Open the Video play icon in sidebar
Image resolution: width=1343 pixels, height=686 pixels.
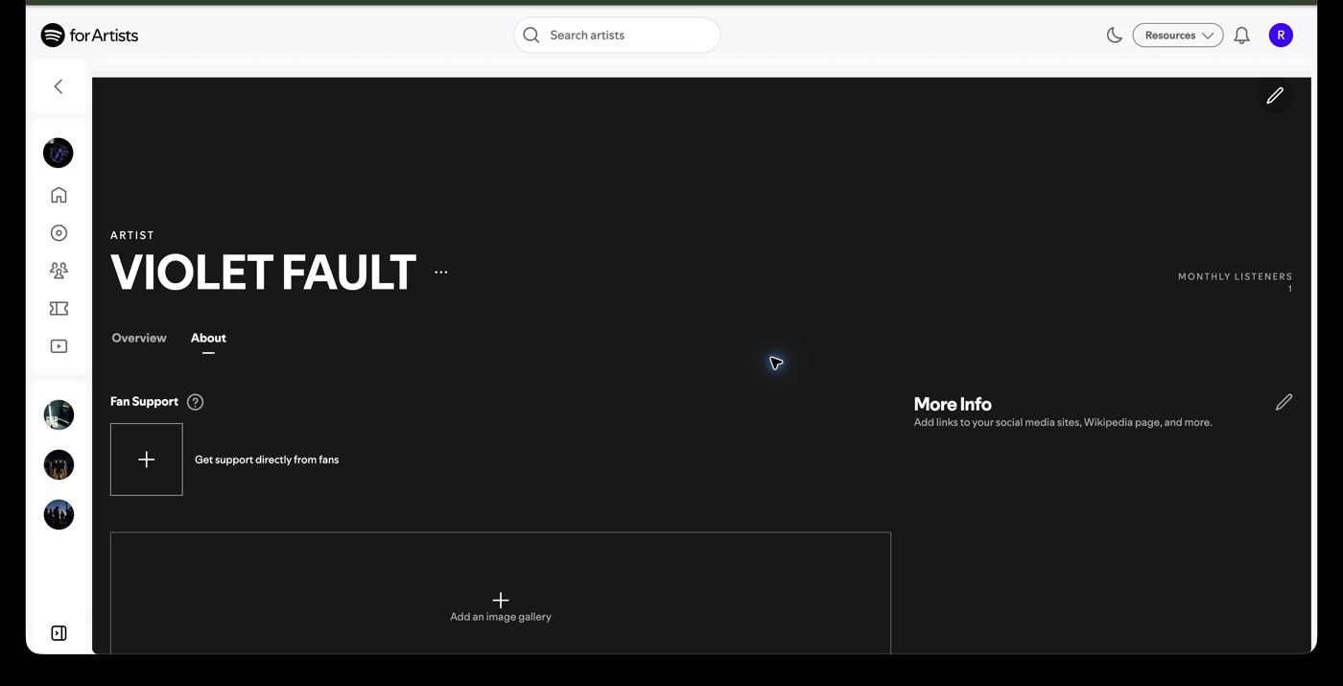(x=59, y=346)
